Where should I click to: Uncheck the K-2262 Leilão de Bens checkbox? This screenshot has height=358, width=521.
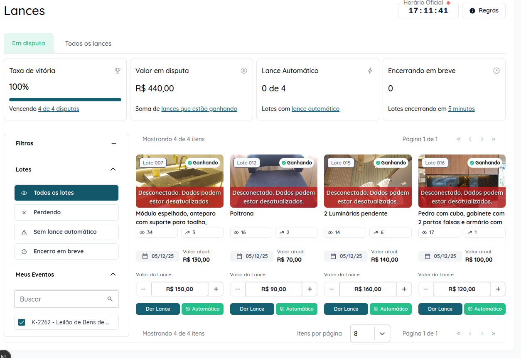[22, 322]
